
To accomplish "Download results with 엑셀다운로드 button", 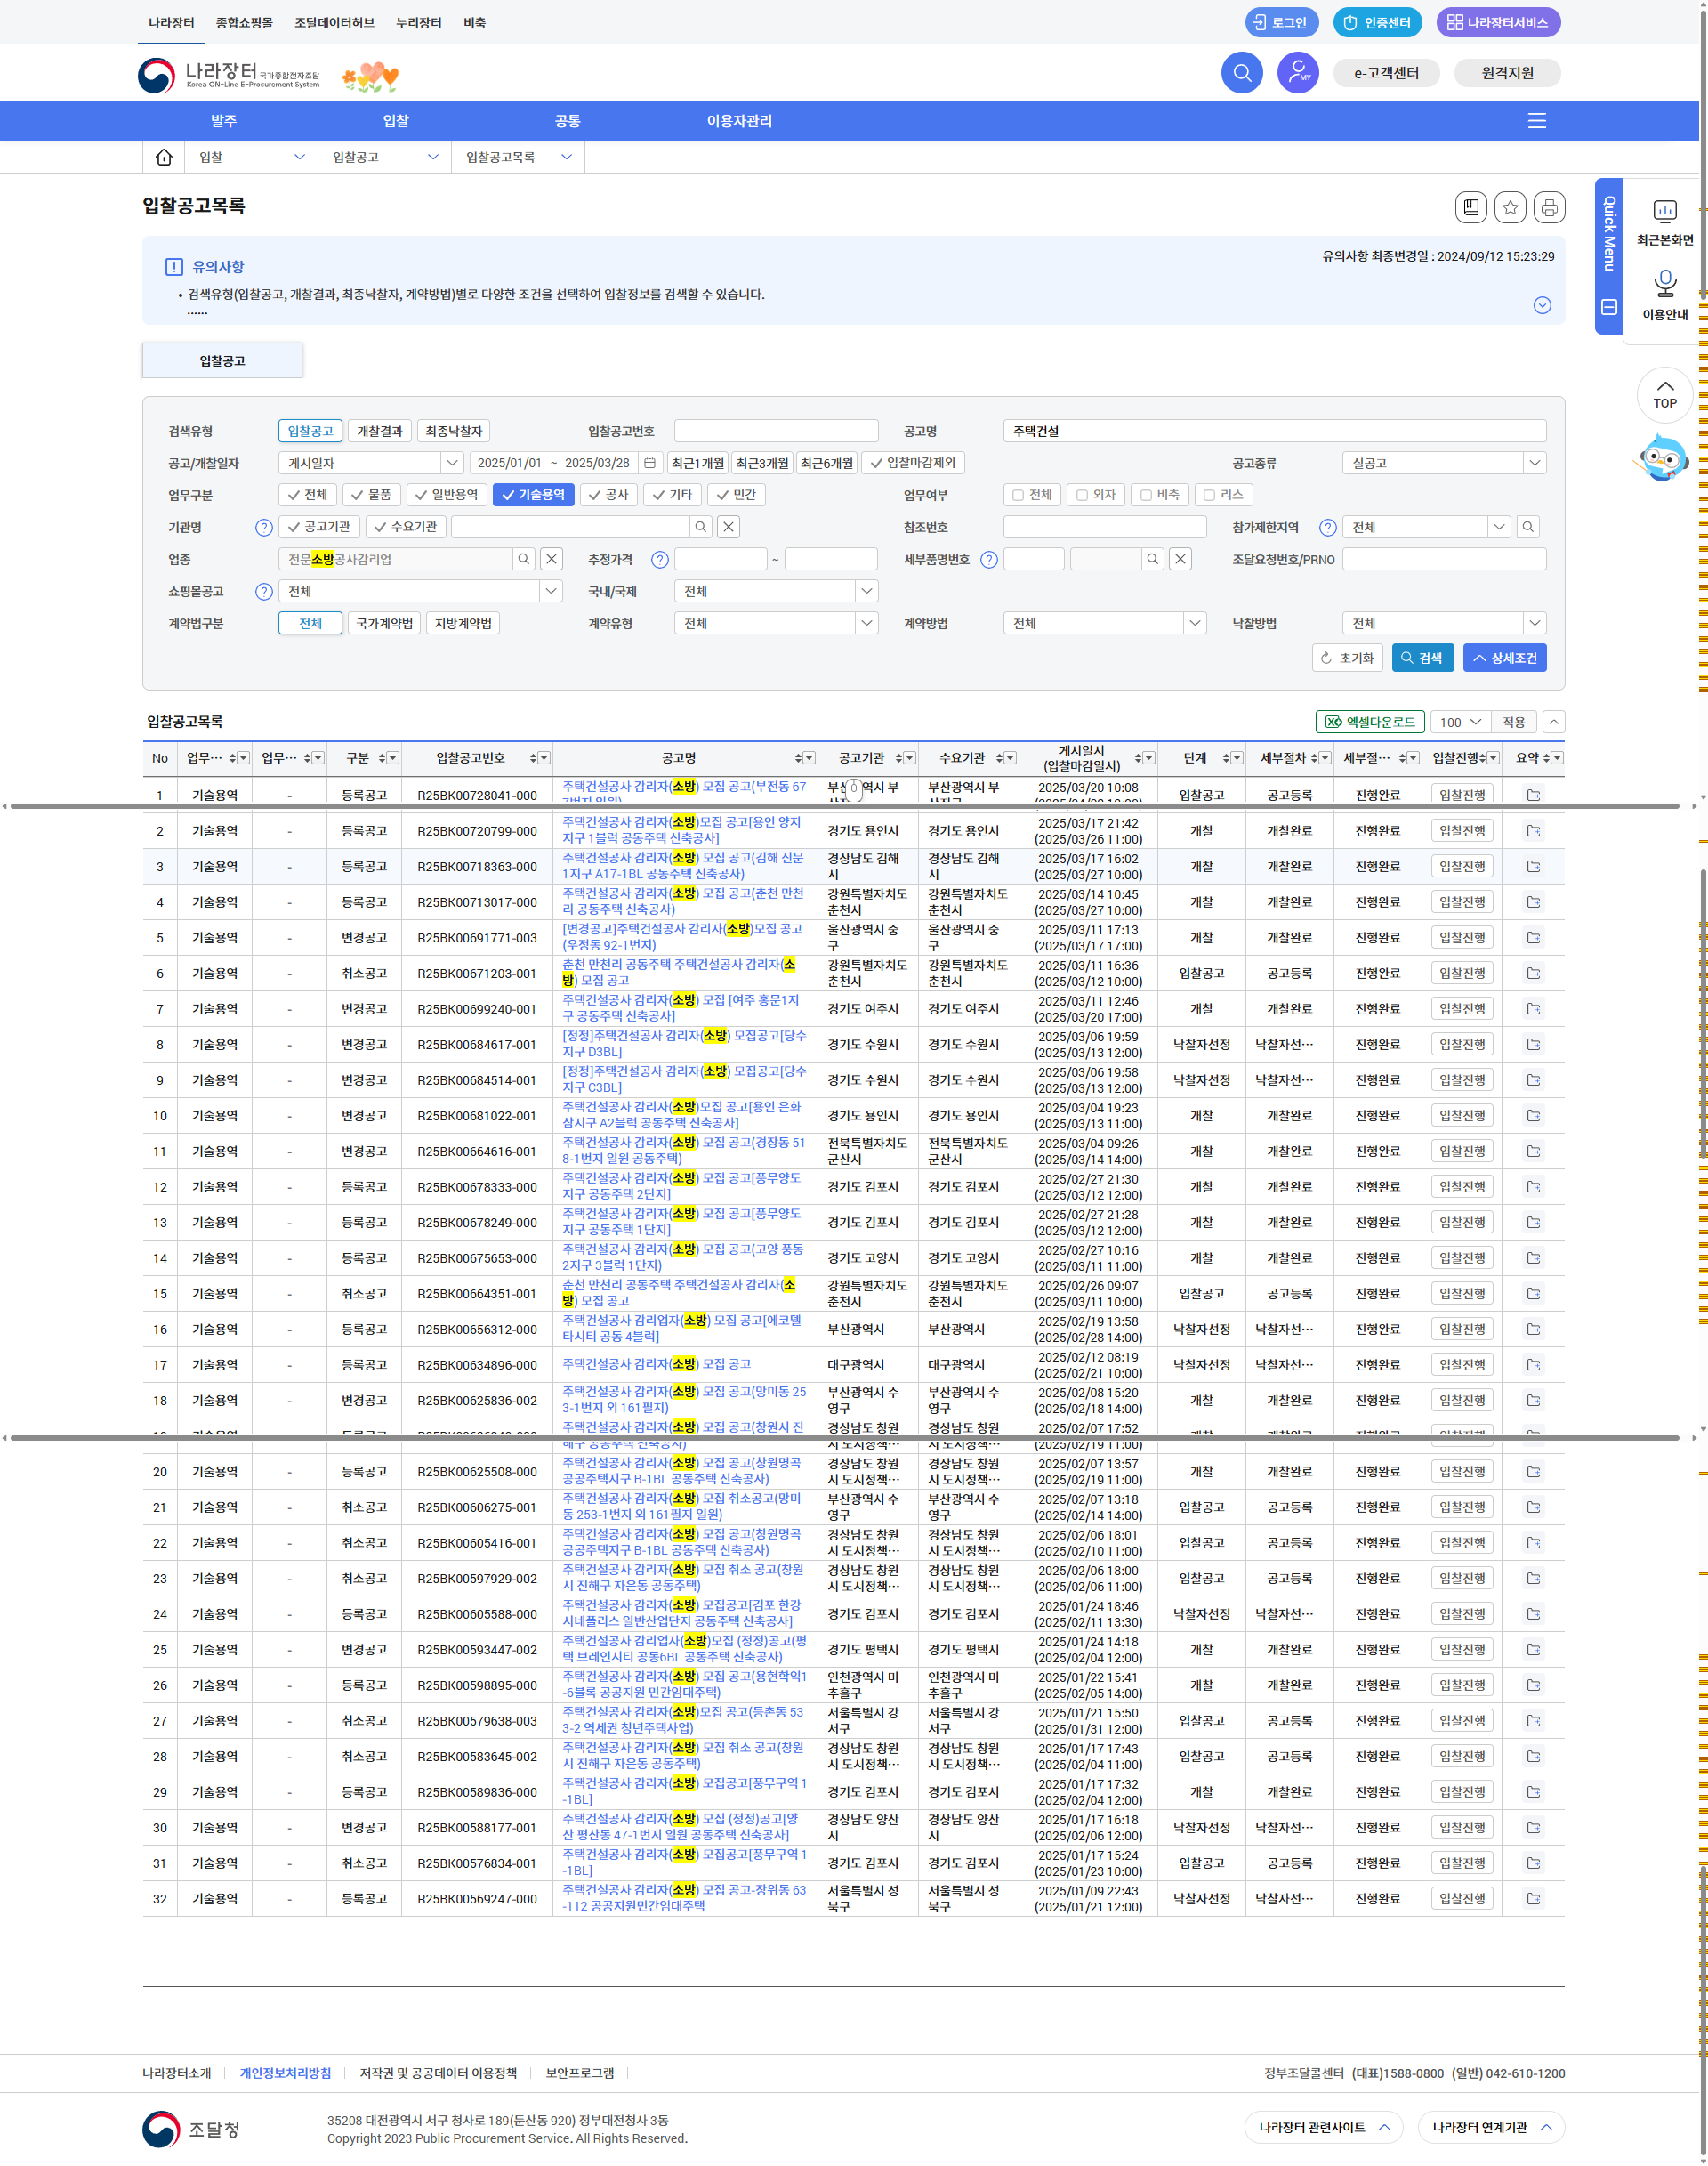I will point(1369,723).
